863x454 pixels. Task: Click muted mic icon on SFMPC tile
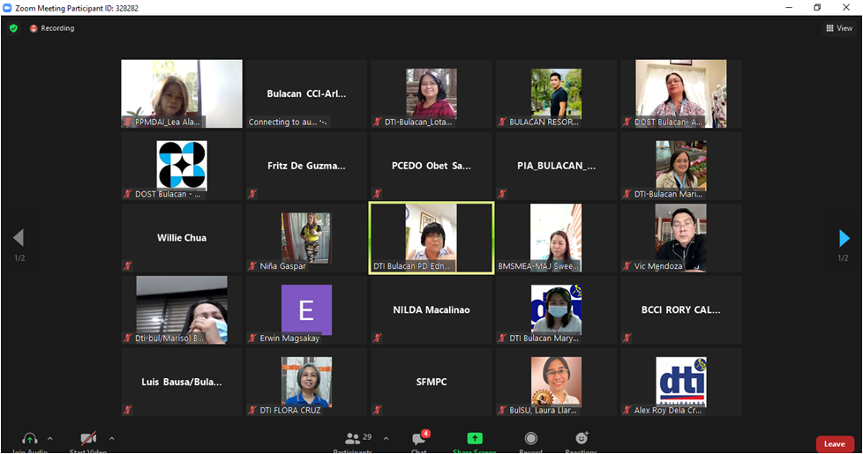(x=378, y=410)
